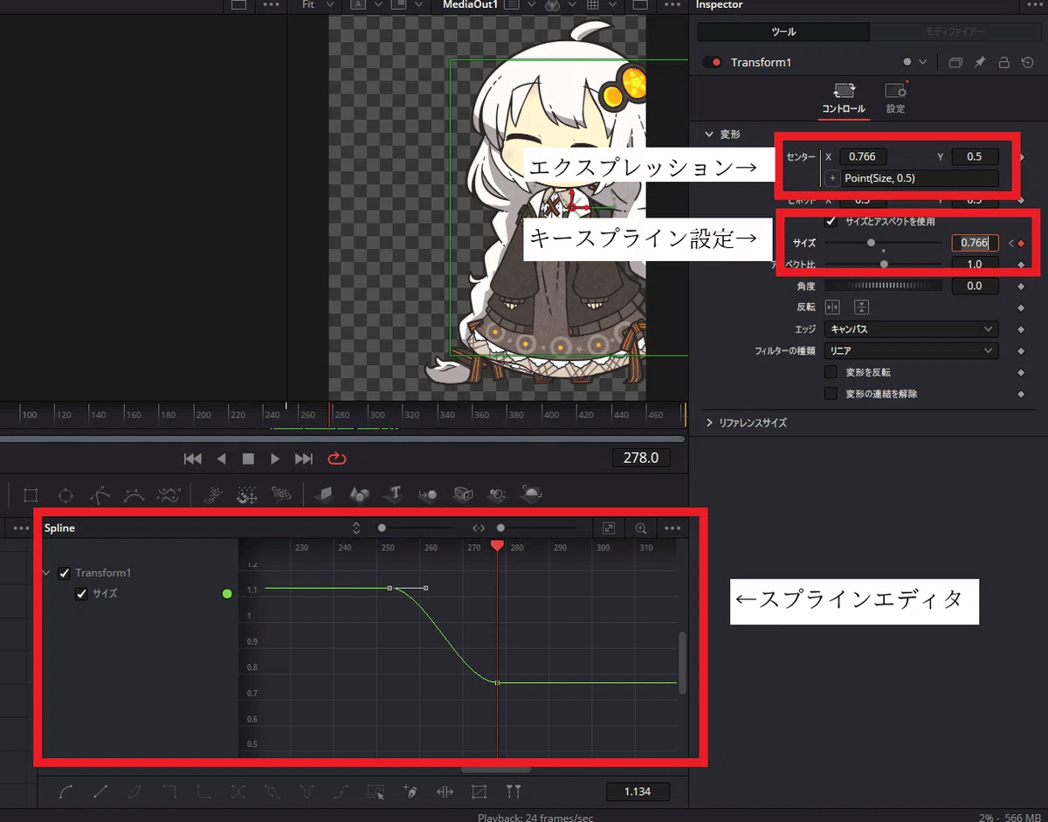The width and height of the screenshot is (1048, 822).
Task: Show key markers in spline editor
Action: pos(514,792)
